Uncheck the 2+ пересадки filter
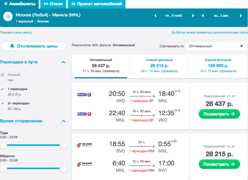 (x=3, y=103)
